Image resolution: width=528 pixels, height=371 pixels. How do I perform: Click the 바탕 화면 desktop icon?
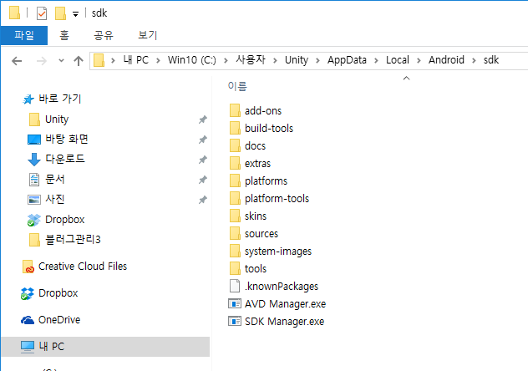click(34, 140)
